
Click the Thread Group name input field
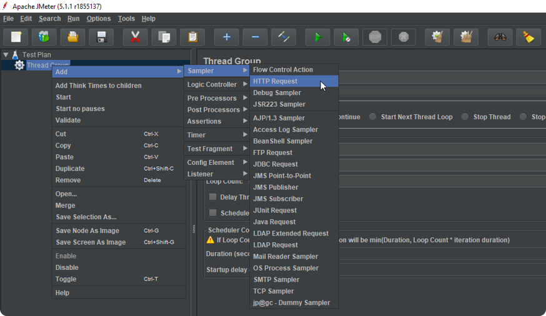(442, 77)
